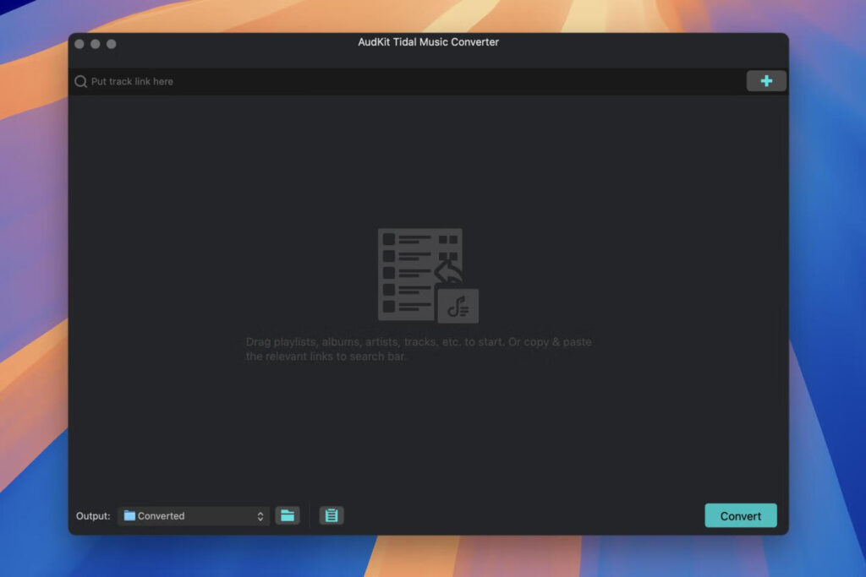Click the music note icon in the placeholder
866x577 pixels.
(460, 305)
